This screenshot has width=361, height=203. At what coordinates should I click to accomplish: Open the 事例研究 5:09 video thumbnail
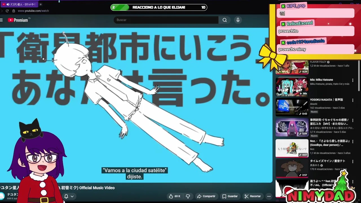tap(292, 127)
